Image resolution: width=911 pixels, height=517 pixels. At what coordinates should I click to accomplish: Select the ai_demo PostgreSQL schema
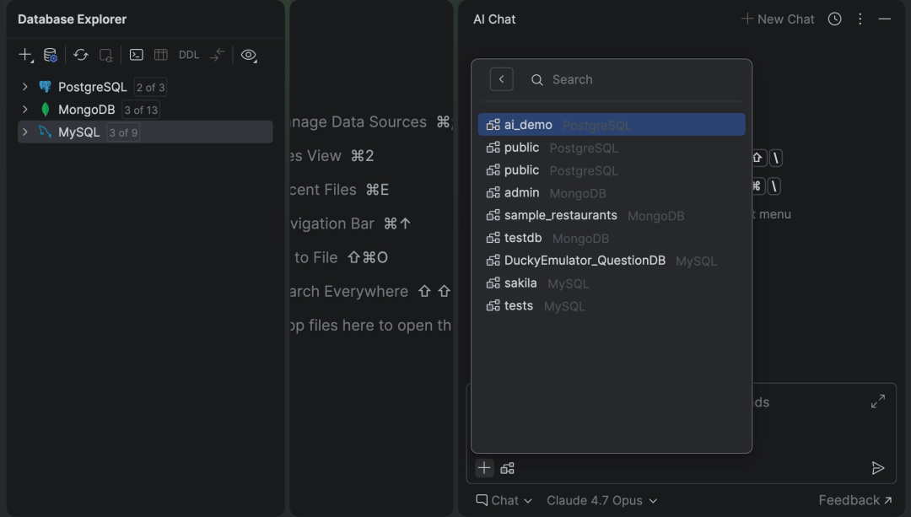tap(612, 125)
